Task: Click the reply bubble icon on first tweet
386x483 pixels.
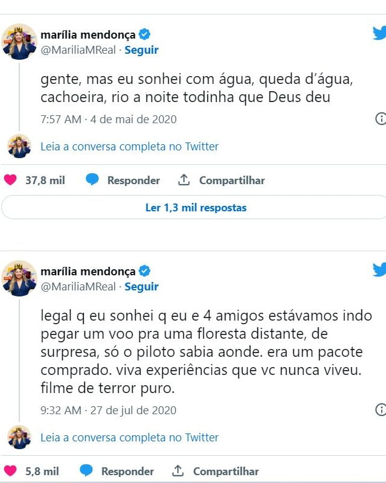Action: click(x=92, y=179)
